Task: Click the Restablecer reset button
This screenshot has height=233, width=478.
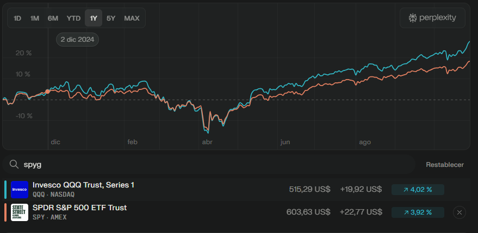Action: tap(445, 164)
